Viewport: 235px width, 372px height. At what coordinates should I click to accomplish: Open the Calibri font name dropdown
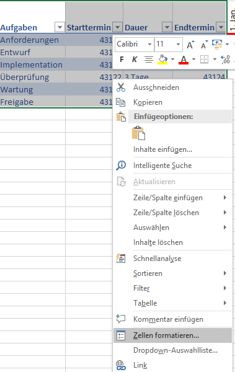(149, 45)
